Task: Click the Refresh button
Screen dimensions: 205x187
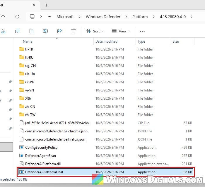Action: (17, 17)
